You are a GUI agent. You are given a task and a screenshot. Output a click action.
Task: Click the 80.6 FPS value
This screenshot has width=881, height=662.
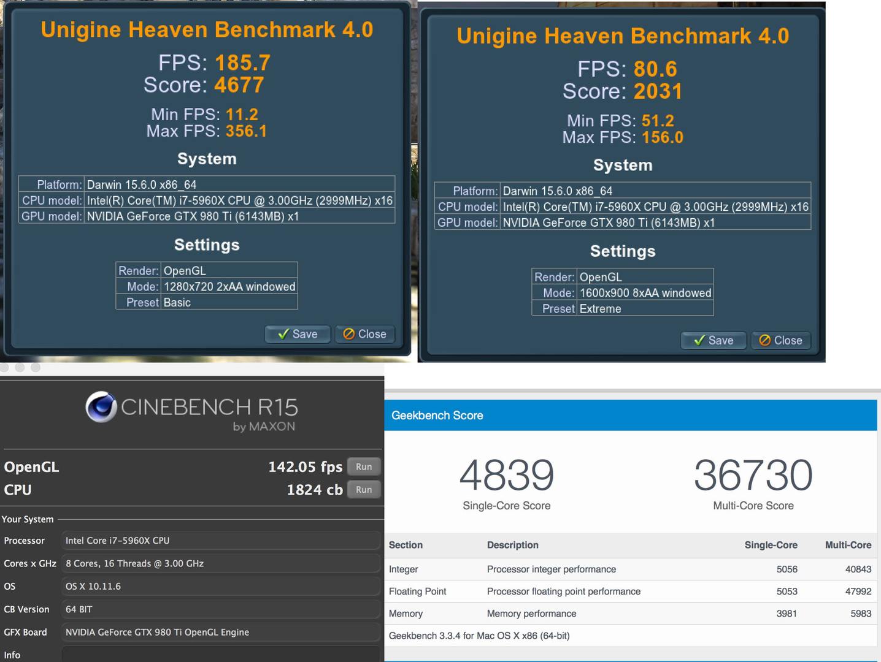tap(655, 69)
